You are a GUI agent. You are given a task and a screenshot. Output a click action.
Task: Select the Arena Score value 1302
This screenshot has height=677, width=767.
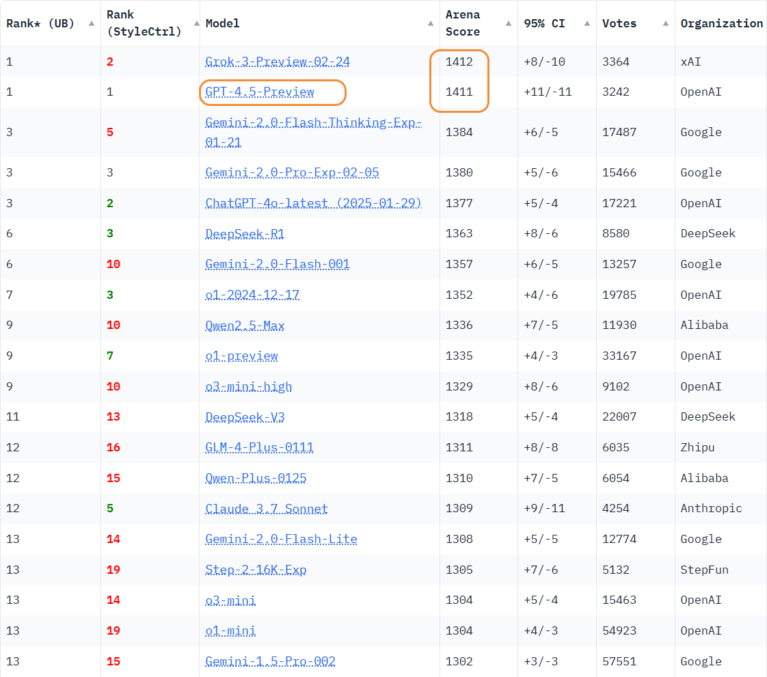coord(459,661)
